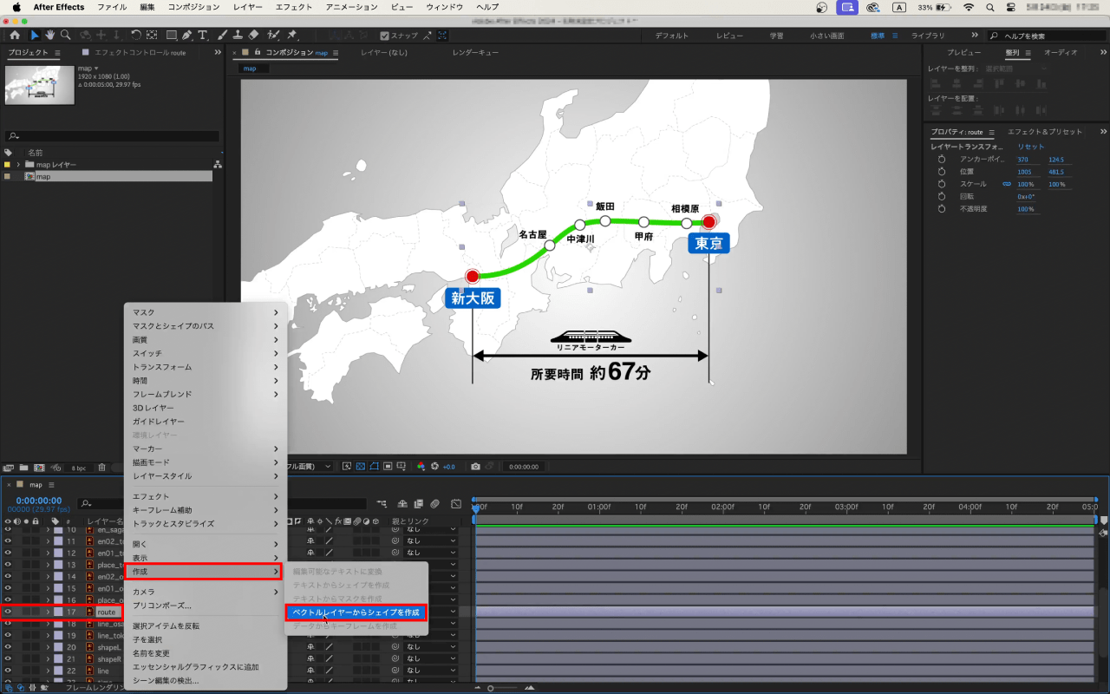Click the show channel RGB icon

[x=421, y=467]
